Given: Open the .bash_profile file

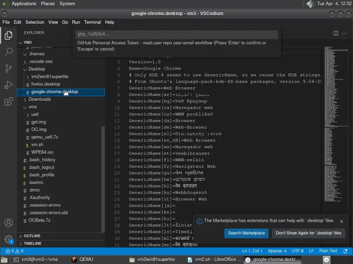Looking at the screenshot, I should [x=41, y=175].
